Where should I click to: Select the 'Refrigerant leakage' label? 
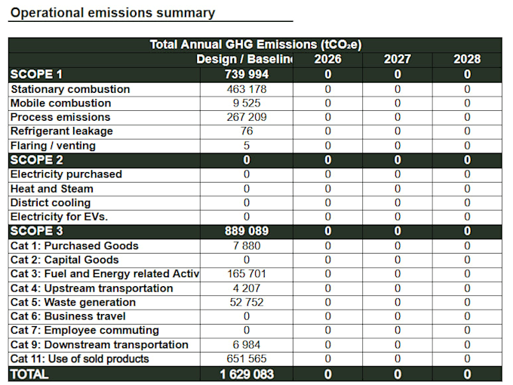(62, 131)
